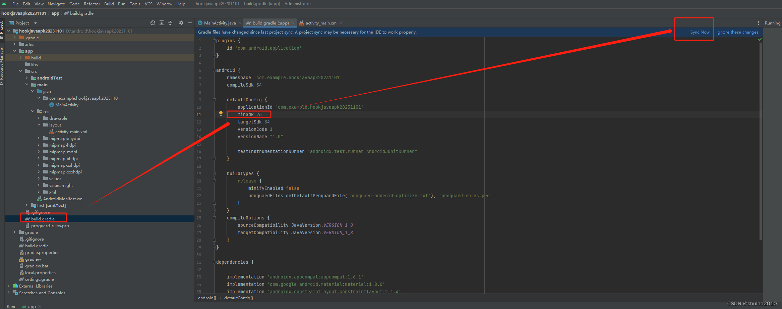Select defaultConfig{} in the breadcrumb bar
This screenshot has height=309, width=782.
tap(239, 298)
